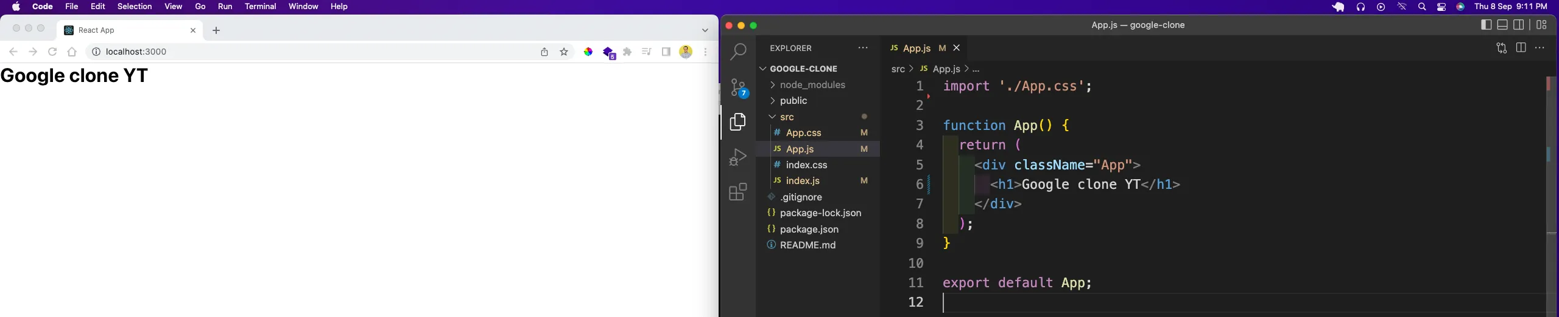1559x317 pixels.
Task: Open Chrome tab search dropdown arrow
Action: [705, 30]
